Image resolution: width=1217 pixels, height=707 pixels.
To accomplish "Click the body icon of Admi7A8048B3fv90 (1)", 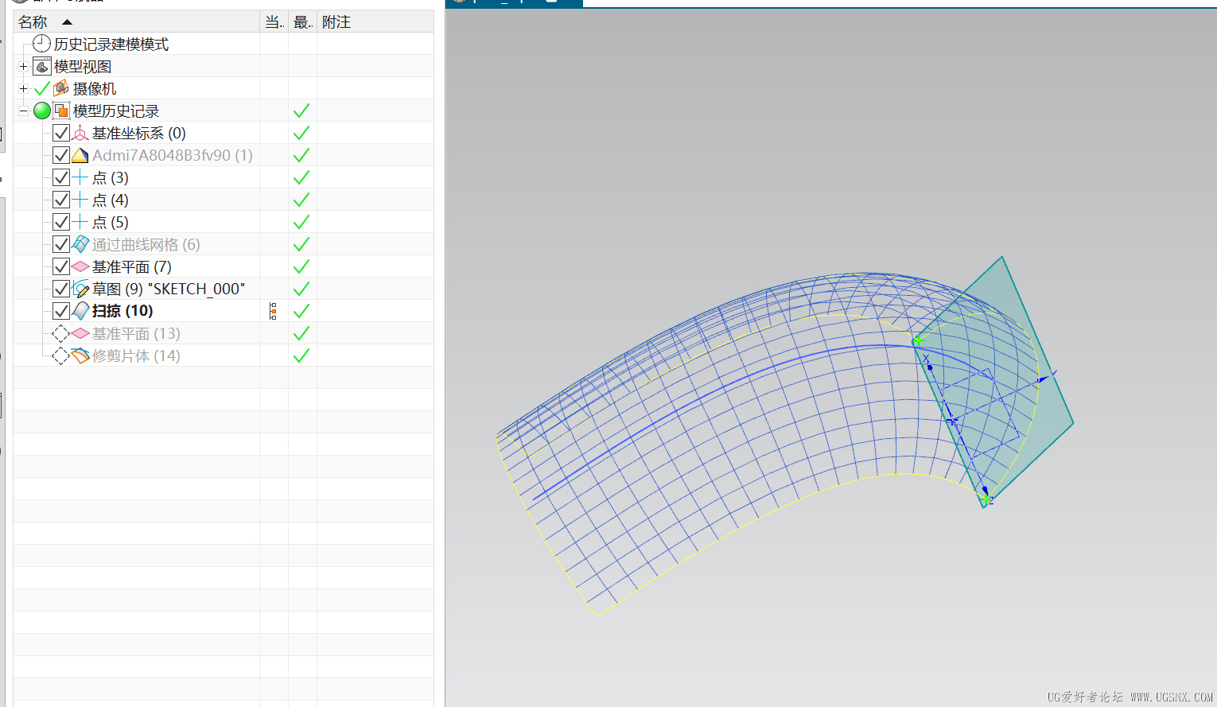I will 80,155.
